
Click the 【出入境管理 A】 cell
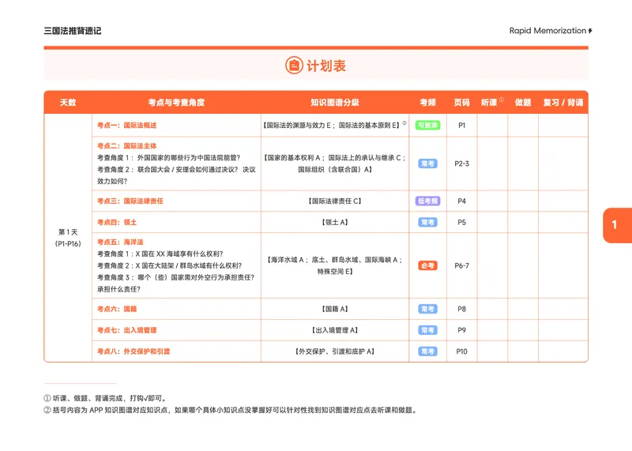[335, 330]
